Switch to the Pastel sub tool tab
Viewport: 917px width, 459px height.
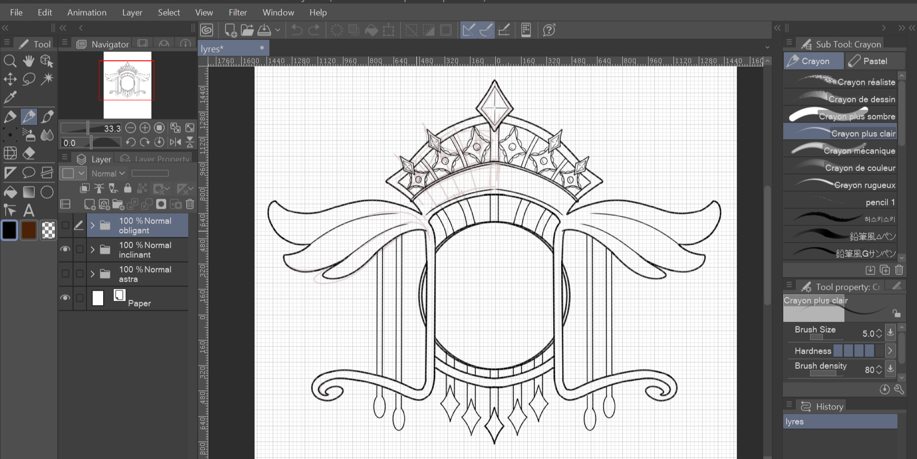pos(874,61)
